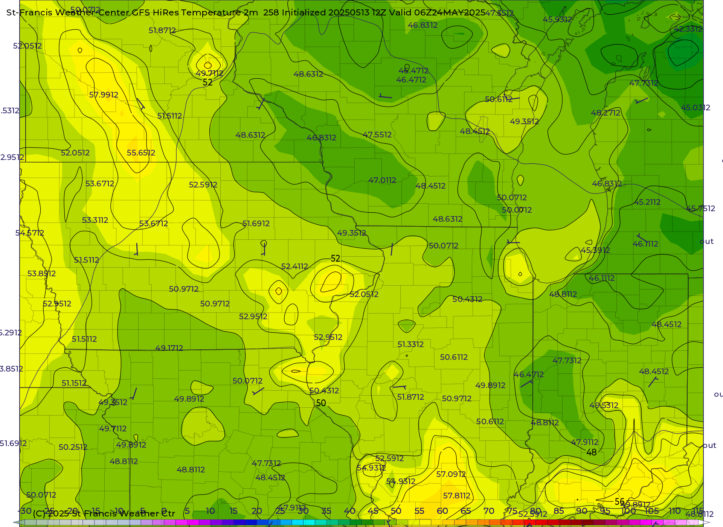
Task: Select the 49.1712 temperature value
Action: coord(169,348)
